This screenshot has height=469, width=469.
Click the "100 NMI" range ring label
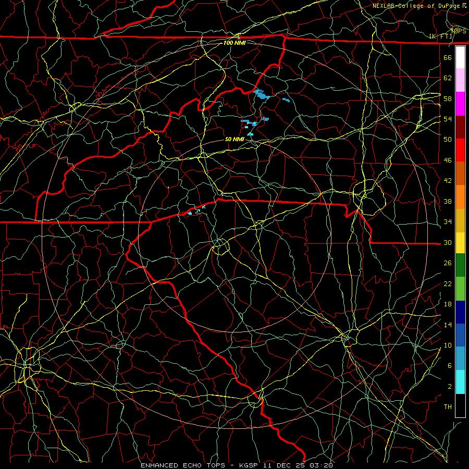tap(234, 43)
